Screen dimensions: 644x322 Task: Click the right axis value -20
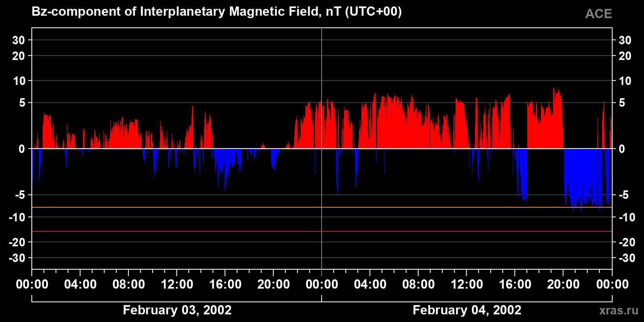tap(627, 242)
